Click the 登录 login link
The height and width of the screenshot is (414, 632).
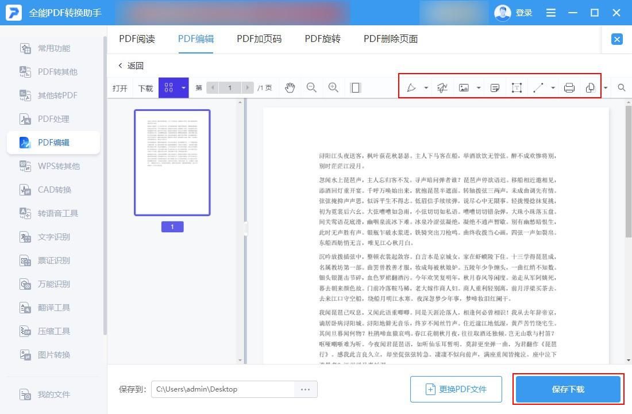(523, 13)
